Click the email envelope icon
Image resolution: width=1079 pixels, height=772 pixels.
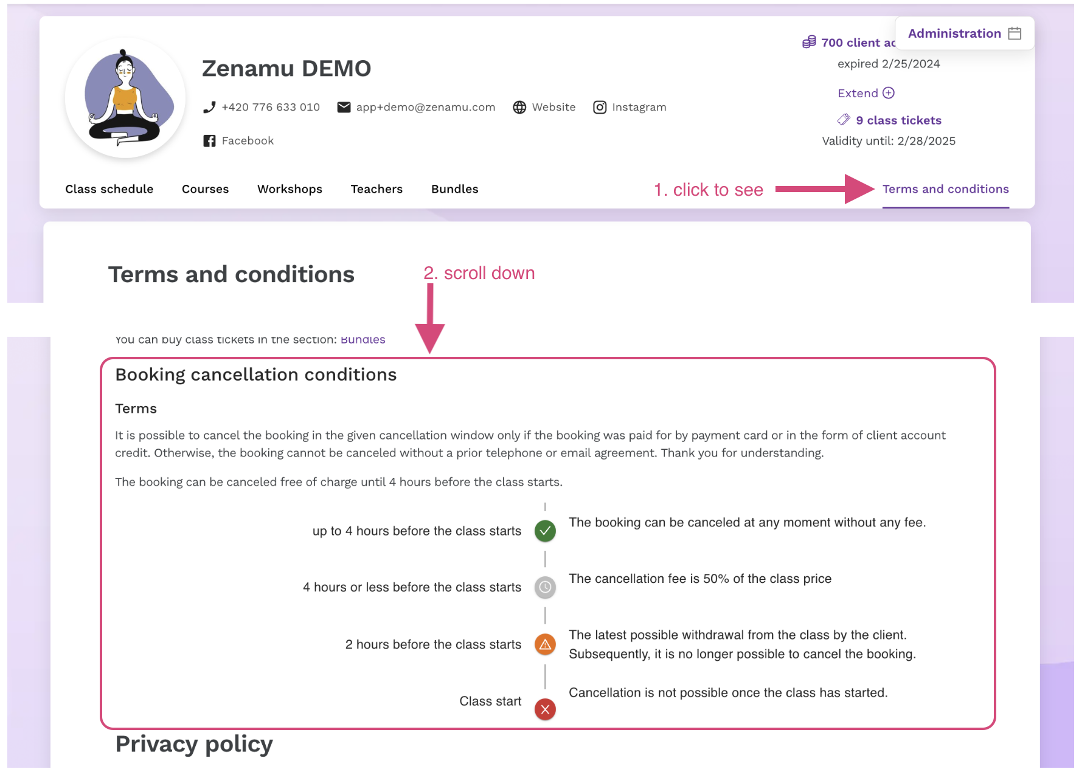pyautogui.click(x=344, y=108)
